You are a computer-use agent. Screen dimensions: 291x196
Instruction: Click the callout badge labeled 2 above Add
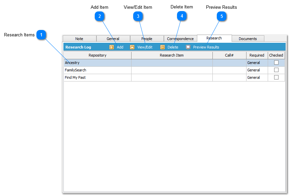100,16
